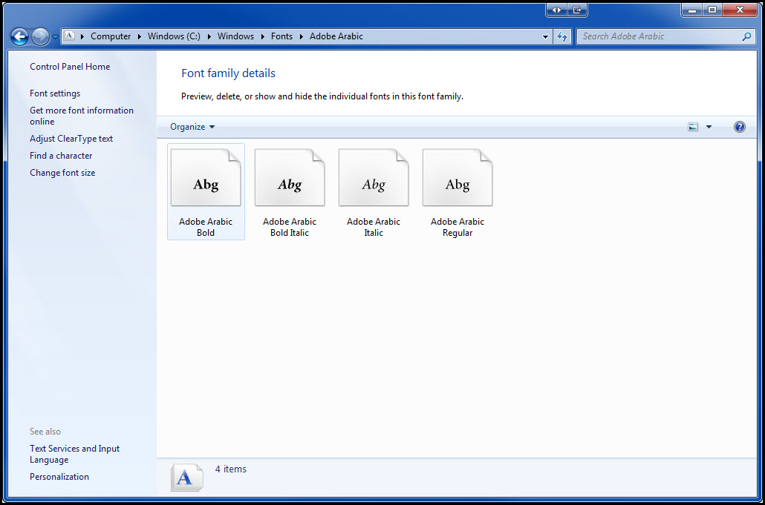
Task: Open the address bar history dropdown
Action: 546,36
